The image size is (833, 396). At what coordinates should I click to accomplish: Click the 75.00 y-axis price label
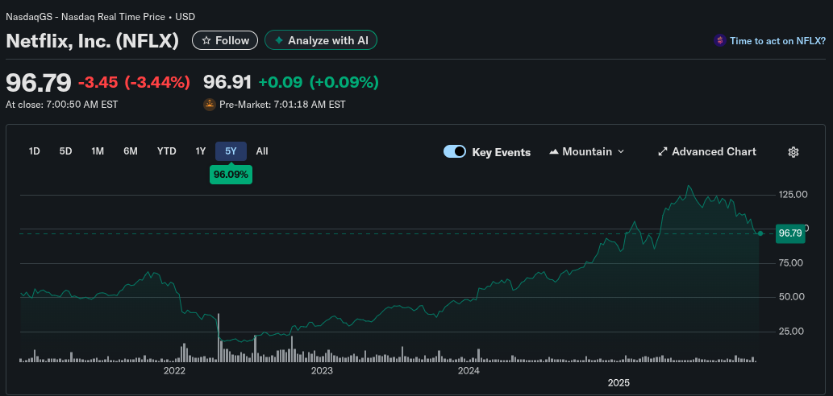792,263
